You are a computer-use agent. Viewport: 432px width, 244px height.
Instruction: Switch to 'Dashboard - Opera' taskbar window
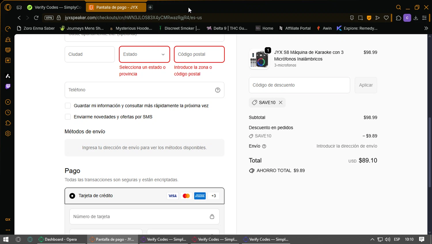[x=62, y=239]
